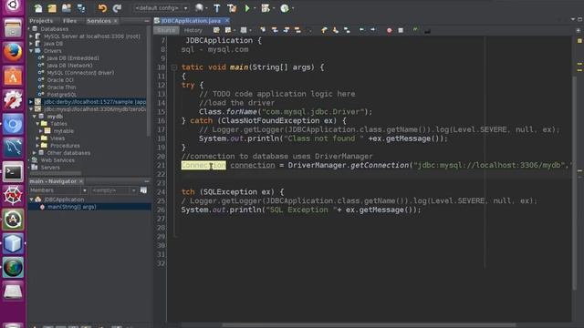Redo with the grey arrow icon
This screenshot has height=328, width=584.
(117, 8)
